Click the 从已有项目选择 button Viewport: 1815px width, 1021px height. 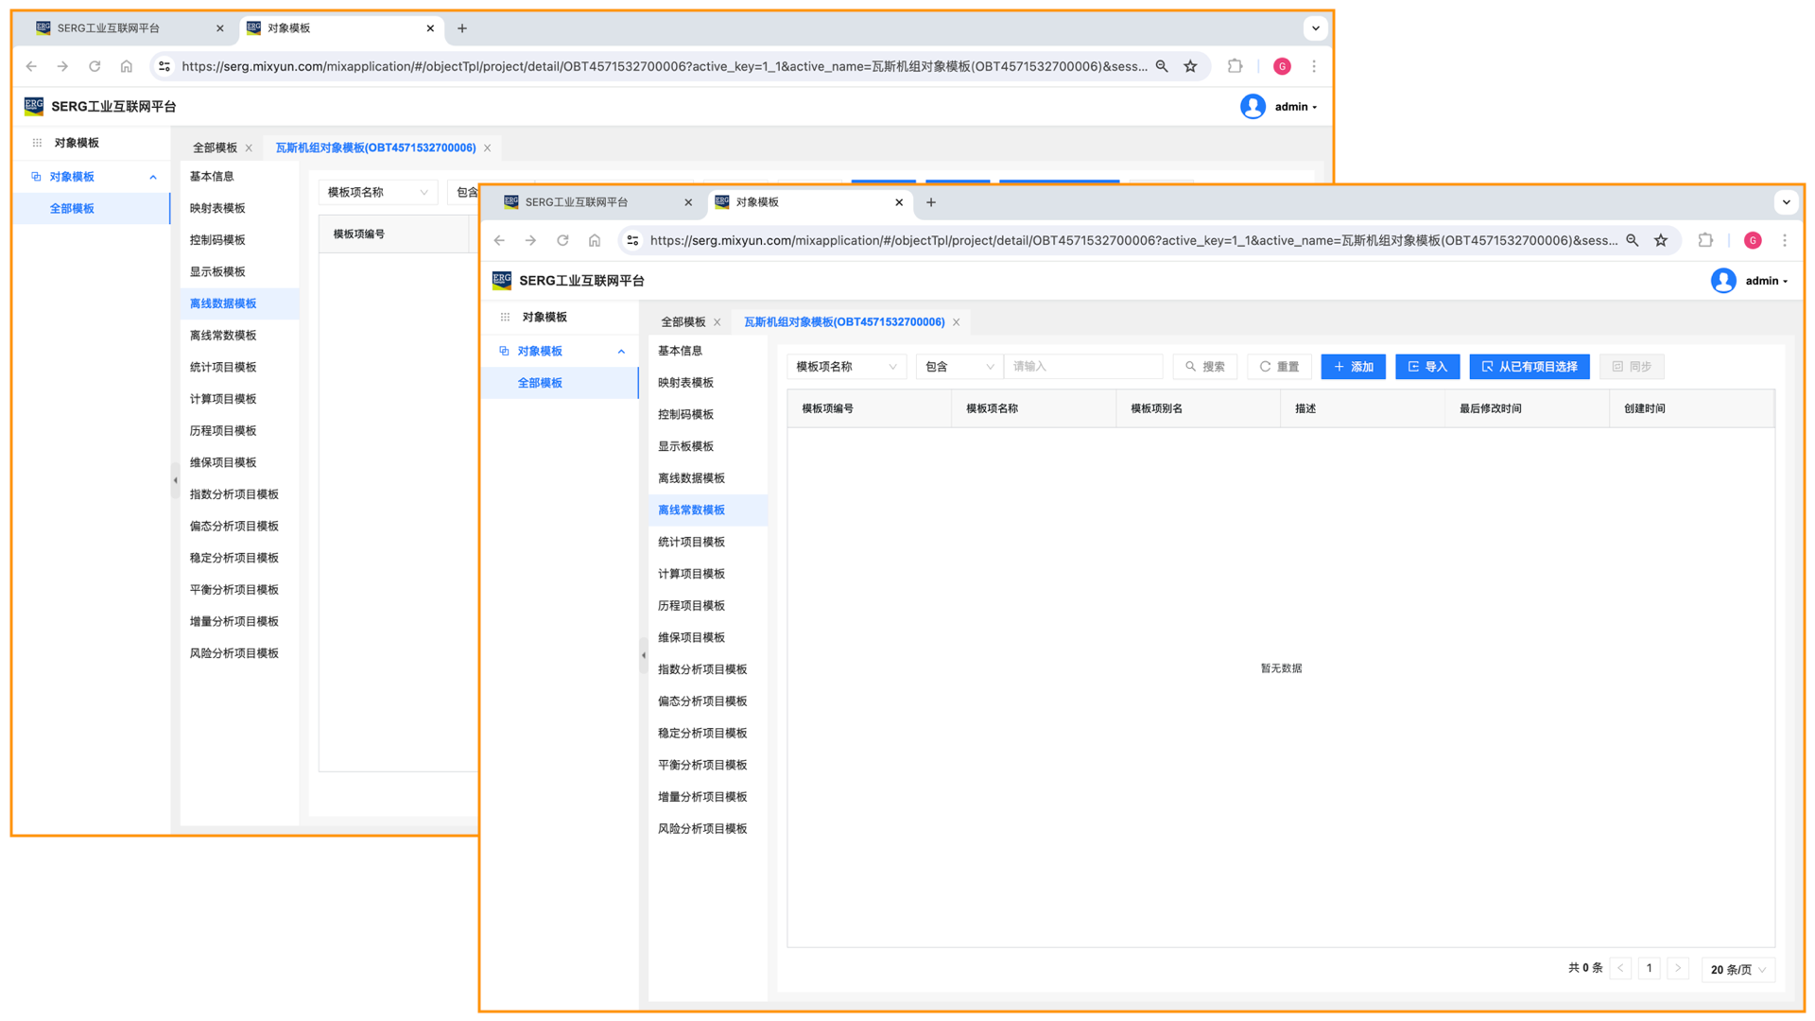coord(1529,367)
